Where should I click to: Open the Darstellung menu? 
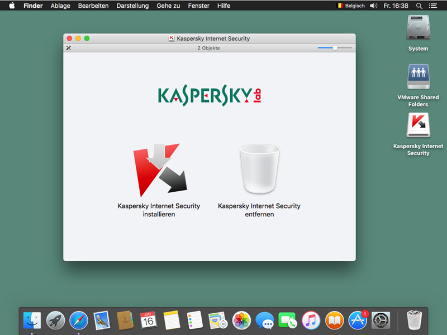pyautogui.click(x=132, y=6)
